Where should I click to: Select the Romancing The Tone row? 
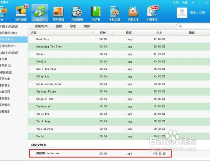[119, 47]
